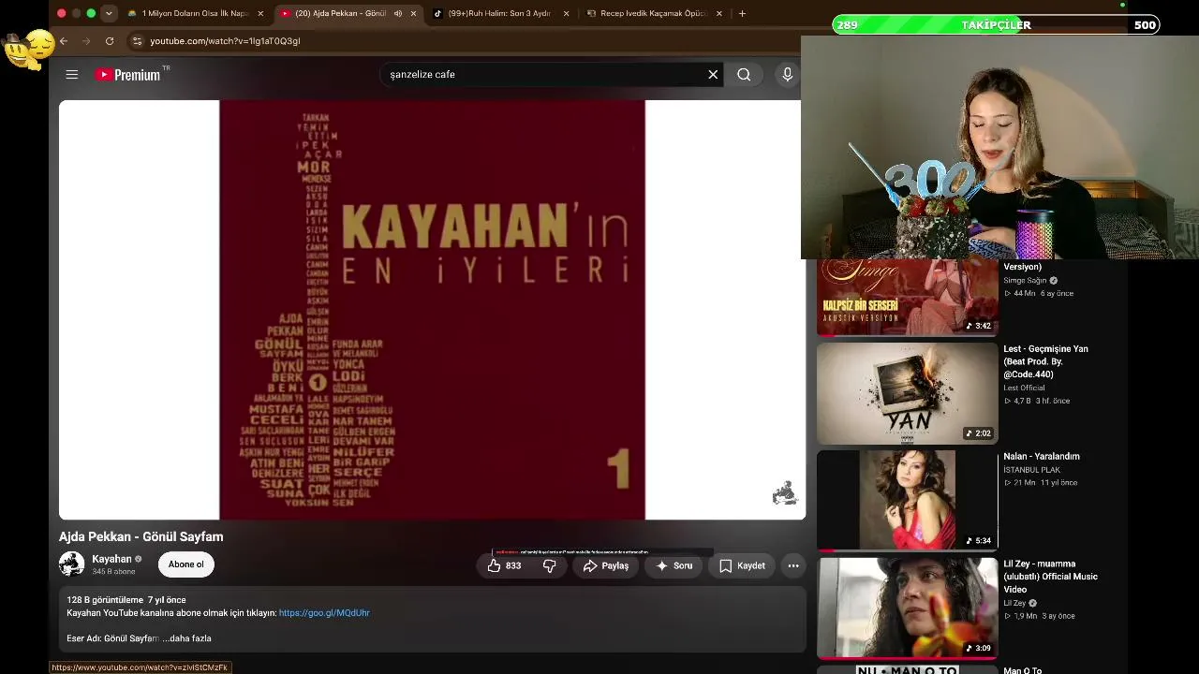Viewport: 1199px width, 674px height.
Task: Mute the Ajda Pekkan tab audio
Action: click(x=398, y=13)
